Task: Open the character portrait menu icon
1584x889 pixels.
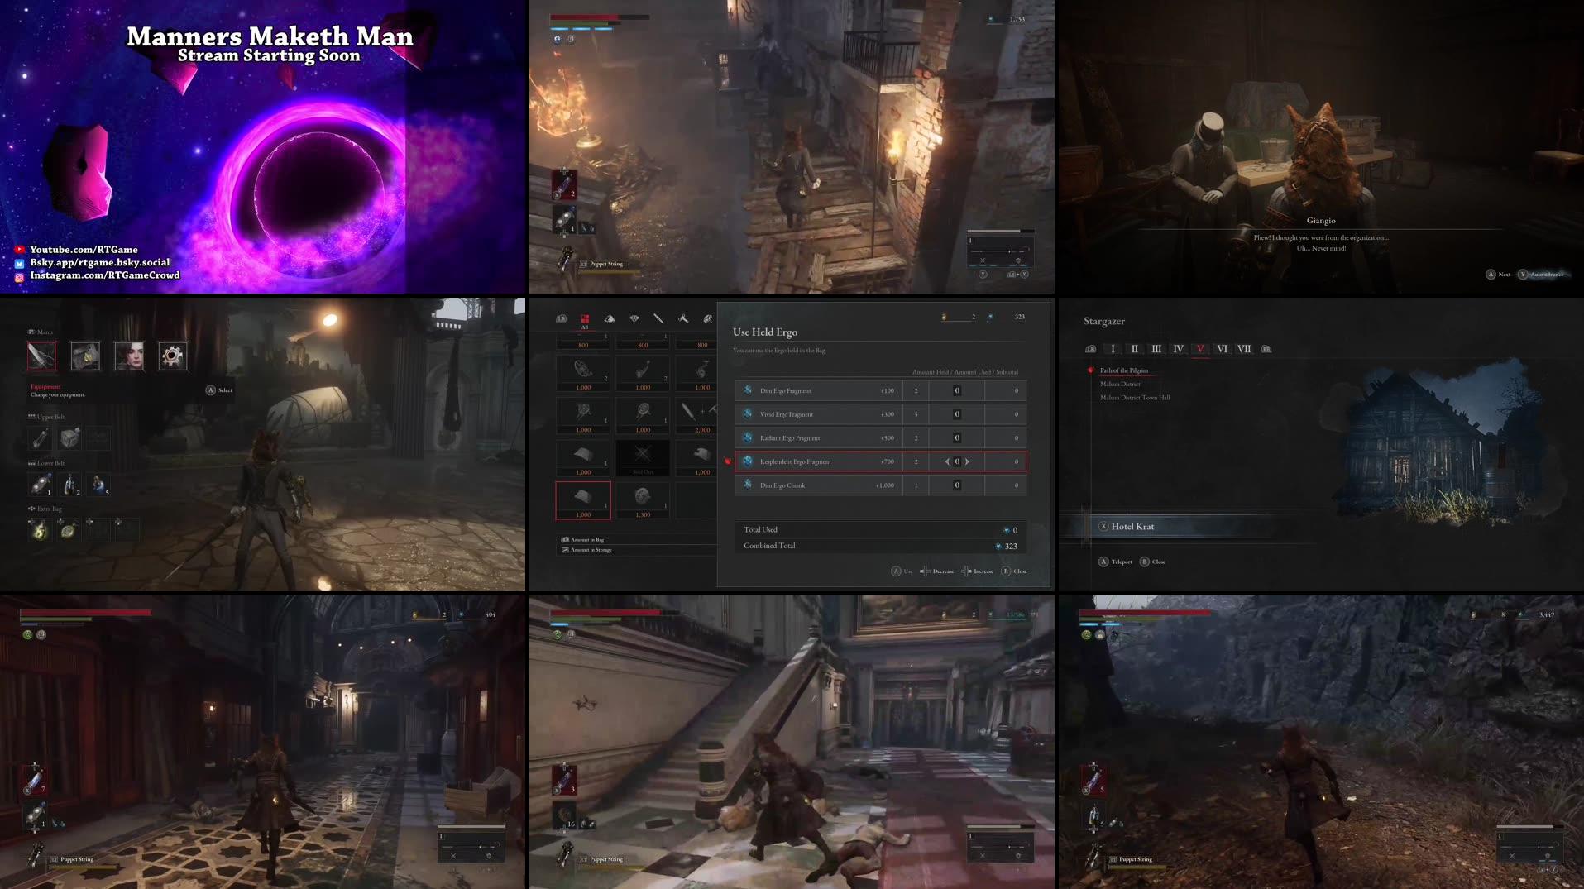Action: click(129, 356)
